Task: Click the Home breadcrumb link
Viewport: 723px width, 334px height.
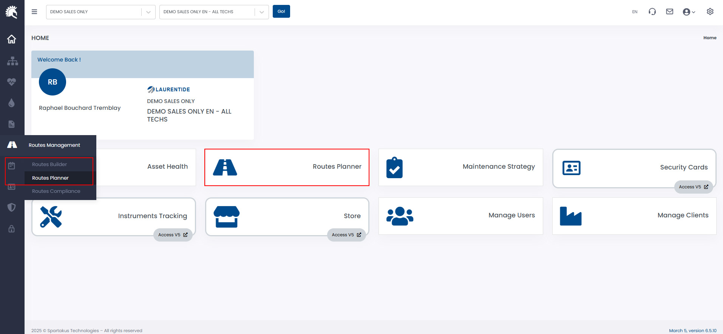Action: click(x=710, y=38)
